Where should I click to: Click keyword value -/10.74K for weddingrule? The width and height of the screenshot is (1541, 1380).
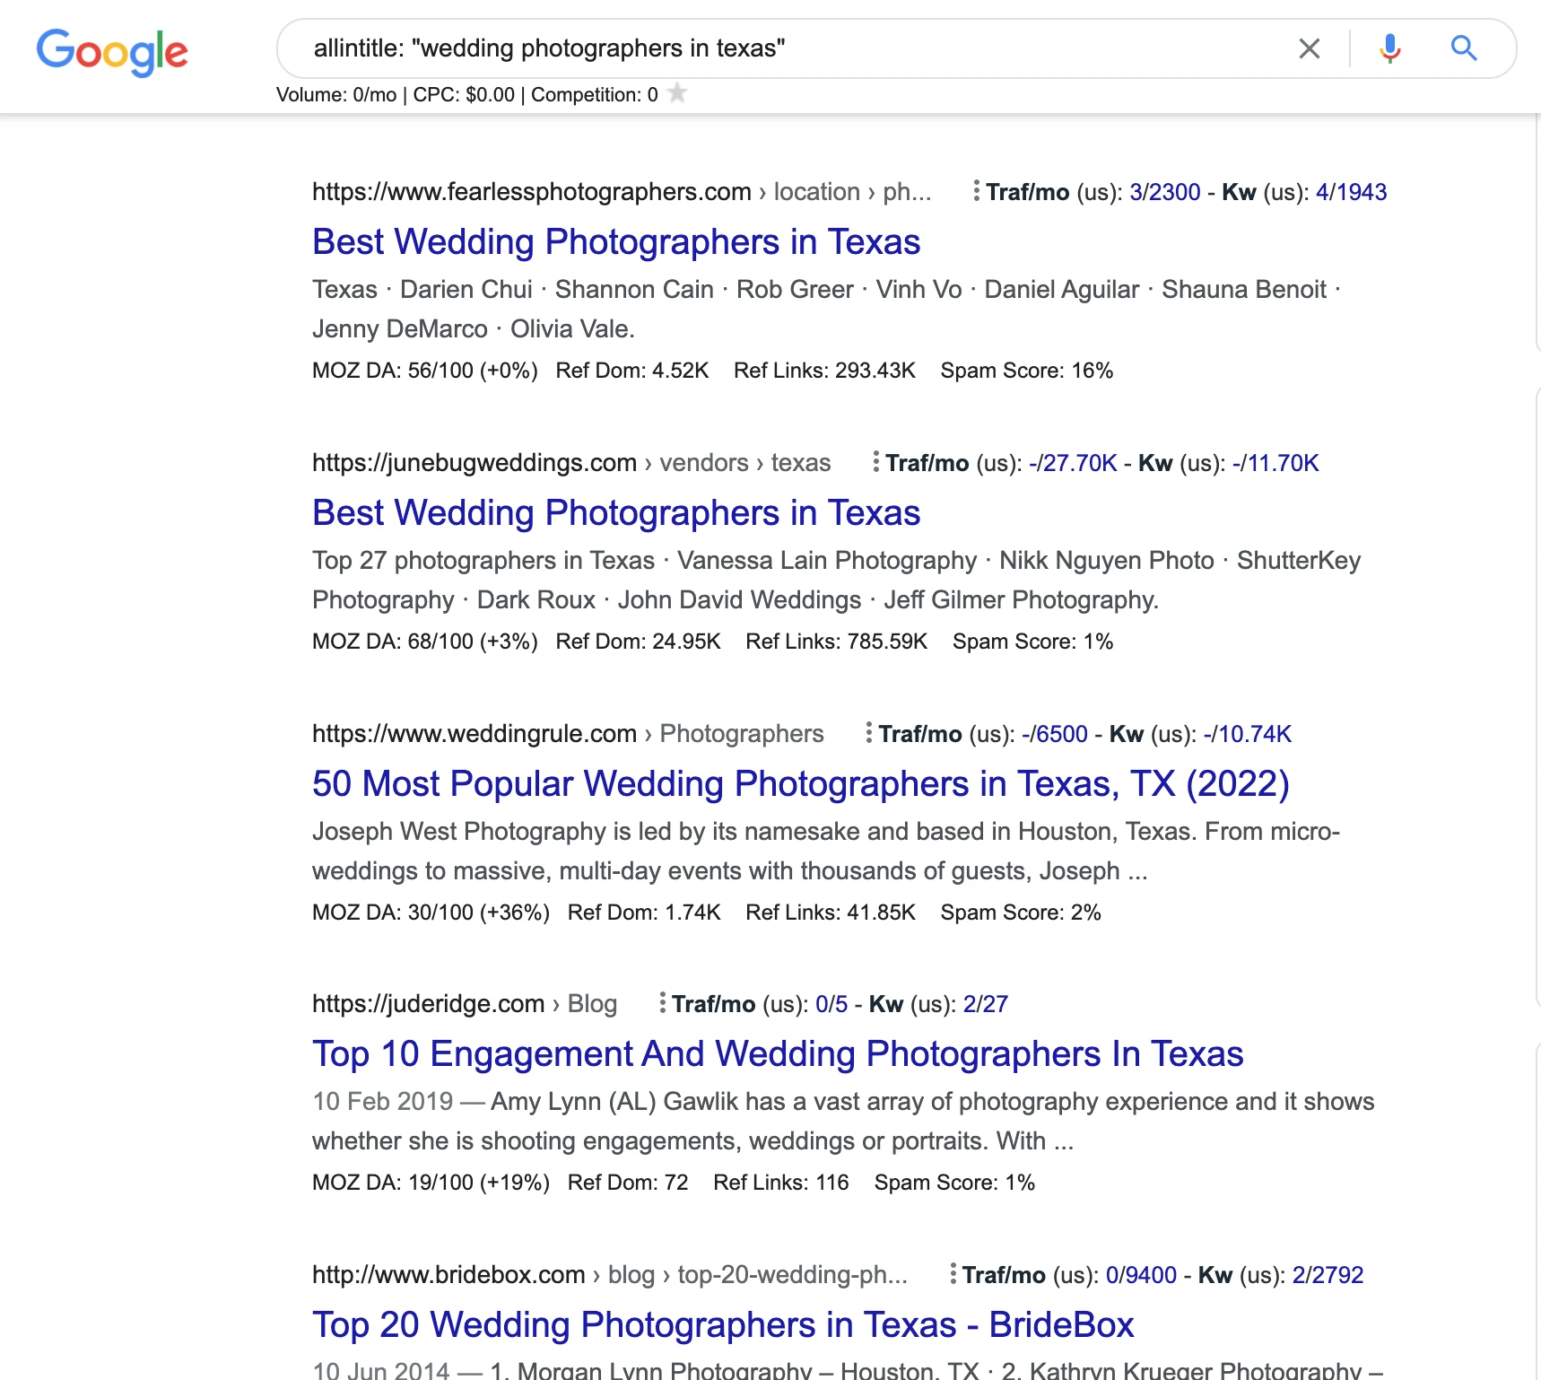coord(1248,734)
